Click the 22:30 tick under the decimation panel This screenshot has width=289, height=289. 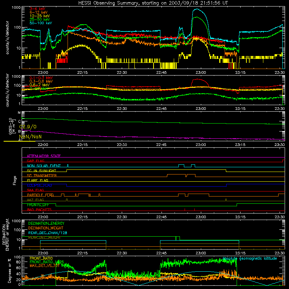122,253
